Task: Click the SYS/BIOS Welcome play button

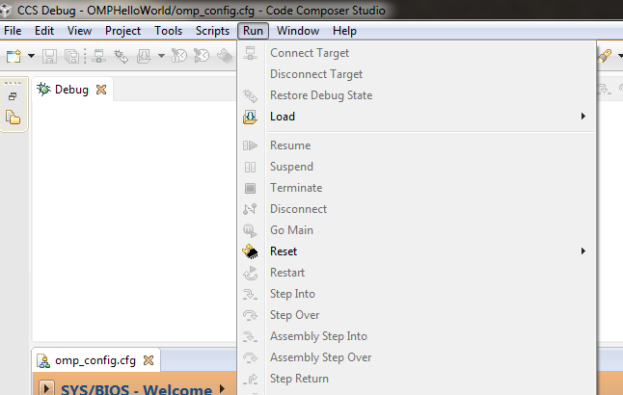Action: click(x=46, y=388)
